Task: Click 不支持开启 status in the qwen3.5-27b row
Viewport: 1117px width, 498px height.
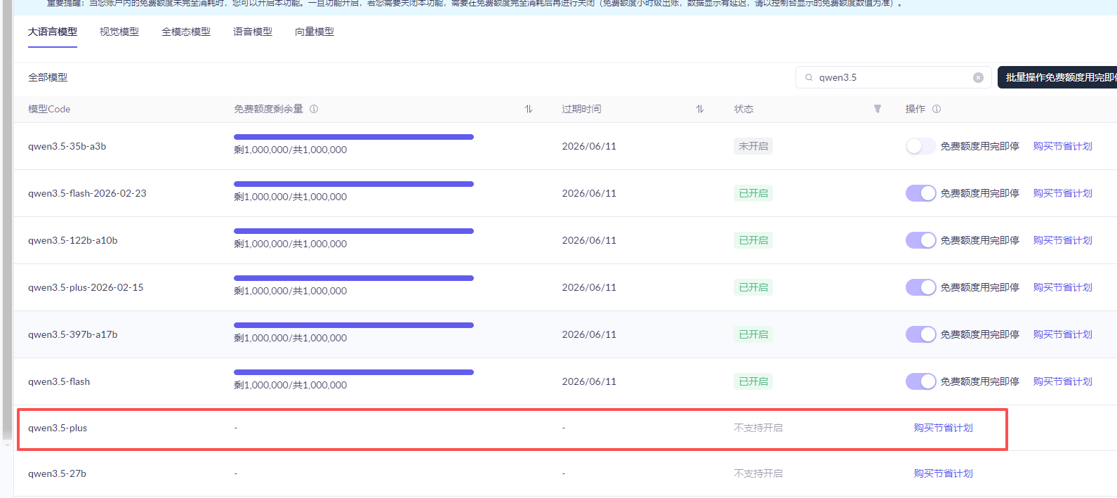Action: 758,473
